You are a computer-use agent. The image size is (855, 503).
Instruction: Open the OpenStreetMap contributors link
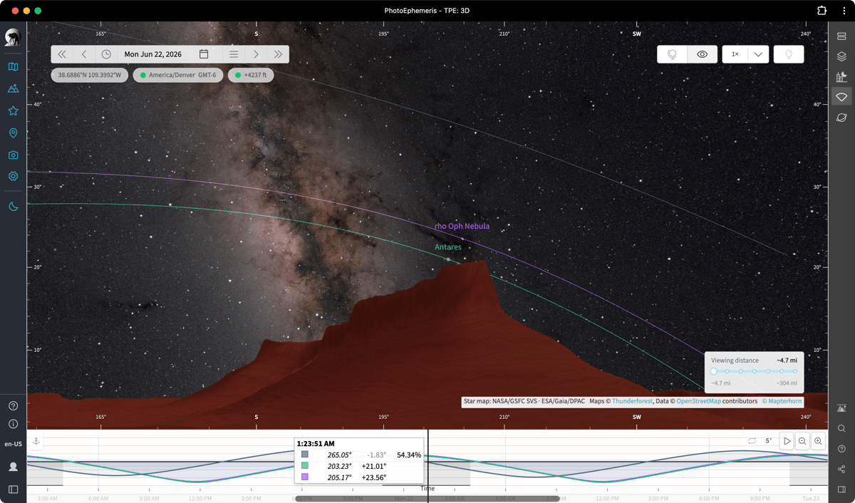(x=698, y=401)
